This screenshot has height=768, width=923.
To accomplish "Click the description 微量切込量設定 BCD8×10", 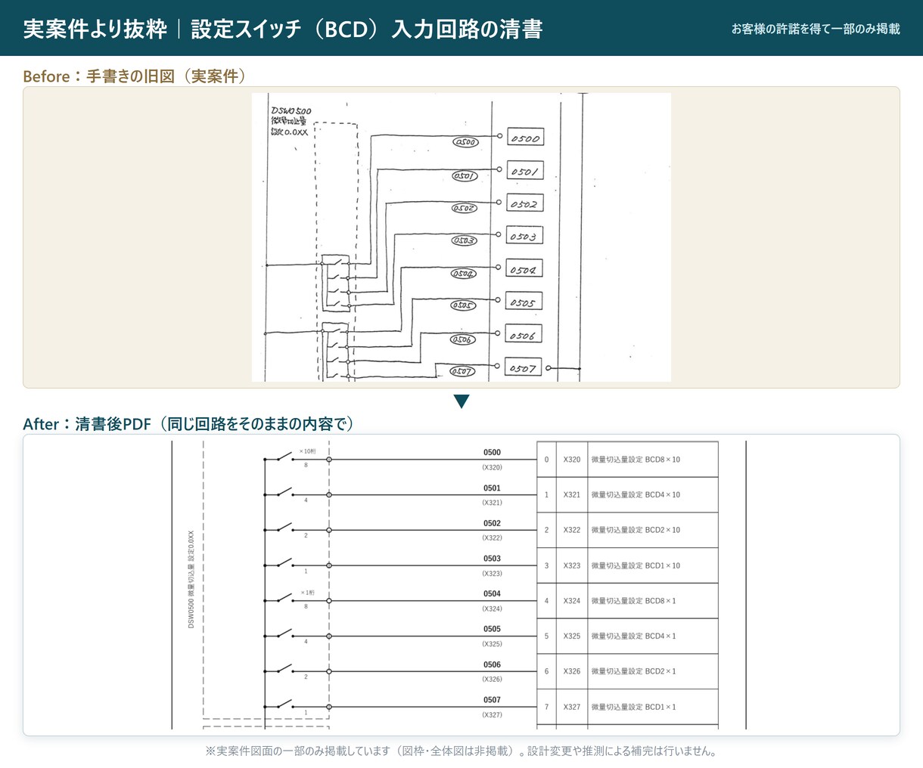I will pos(636,460).
